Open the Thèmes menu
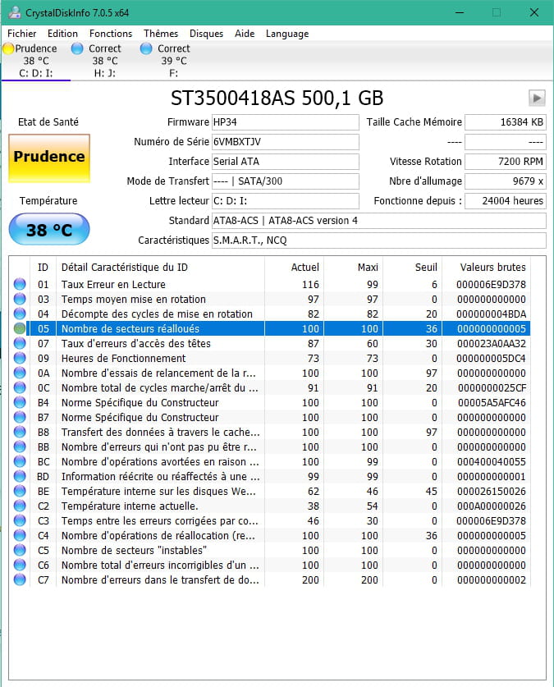554x687 pixels. click(161, 34)
